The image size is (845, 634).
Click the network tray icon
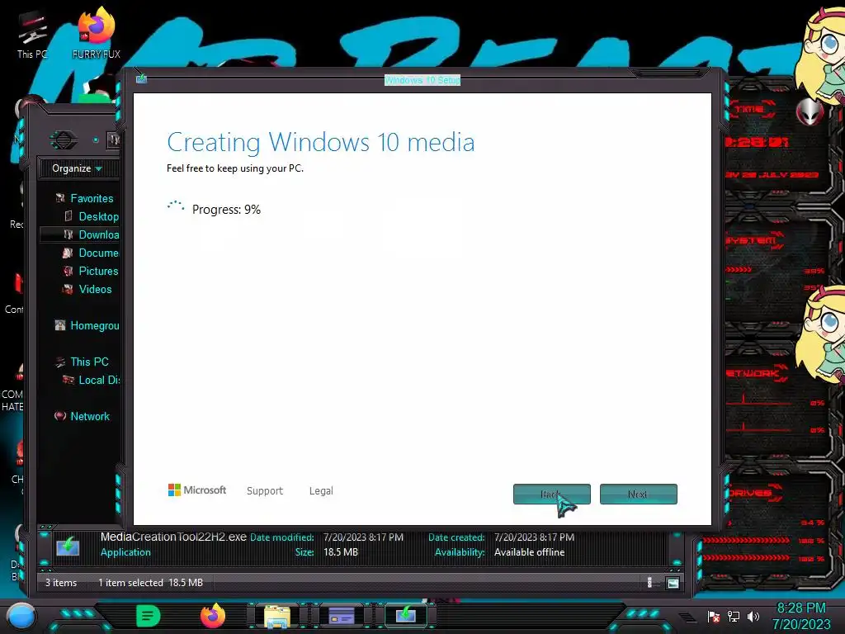click(x=734, y=617)
